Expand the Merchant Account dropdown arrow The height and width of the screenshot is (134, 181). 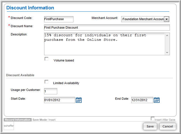[166, 19]
